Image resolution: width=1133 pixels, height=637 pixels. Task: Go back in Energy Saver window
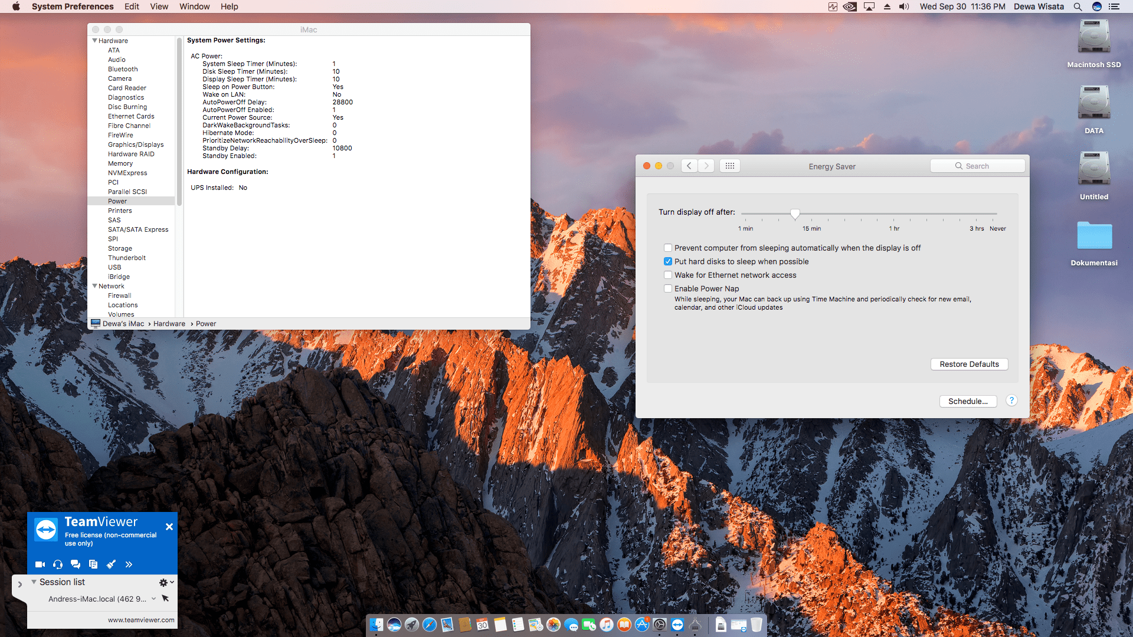click(689, 166)
